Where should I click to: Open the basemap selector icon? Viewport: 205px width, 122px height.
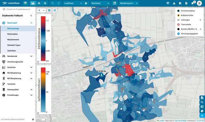click(202, 107)
